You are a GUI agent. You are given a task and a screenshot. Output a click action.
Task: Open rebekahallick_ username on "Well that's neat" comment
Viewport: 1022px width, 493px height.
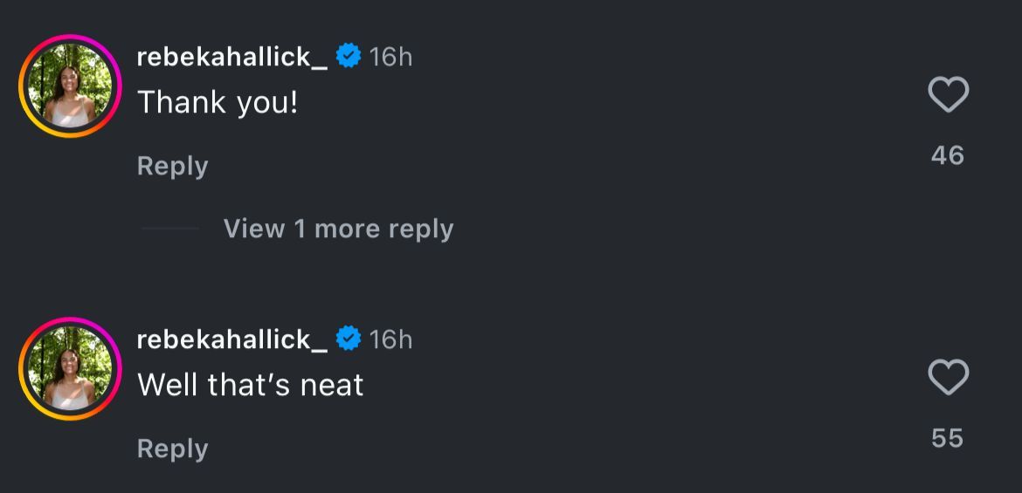point(231,339)
